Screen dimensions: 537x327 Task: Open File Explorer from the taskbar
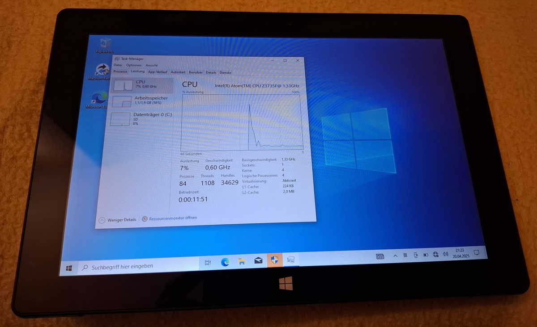242,261
